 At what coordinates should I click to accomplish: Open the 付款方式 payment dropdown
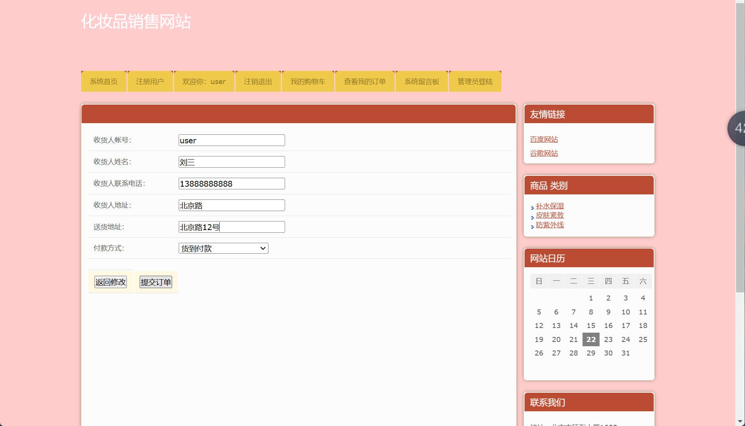(223, 248)
